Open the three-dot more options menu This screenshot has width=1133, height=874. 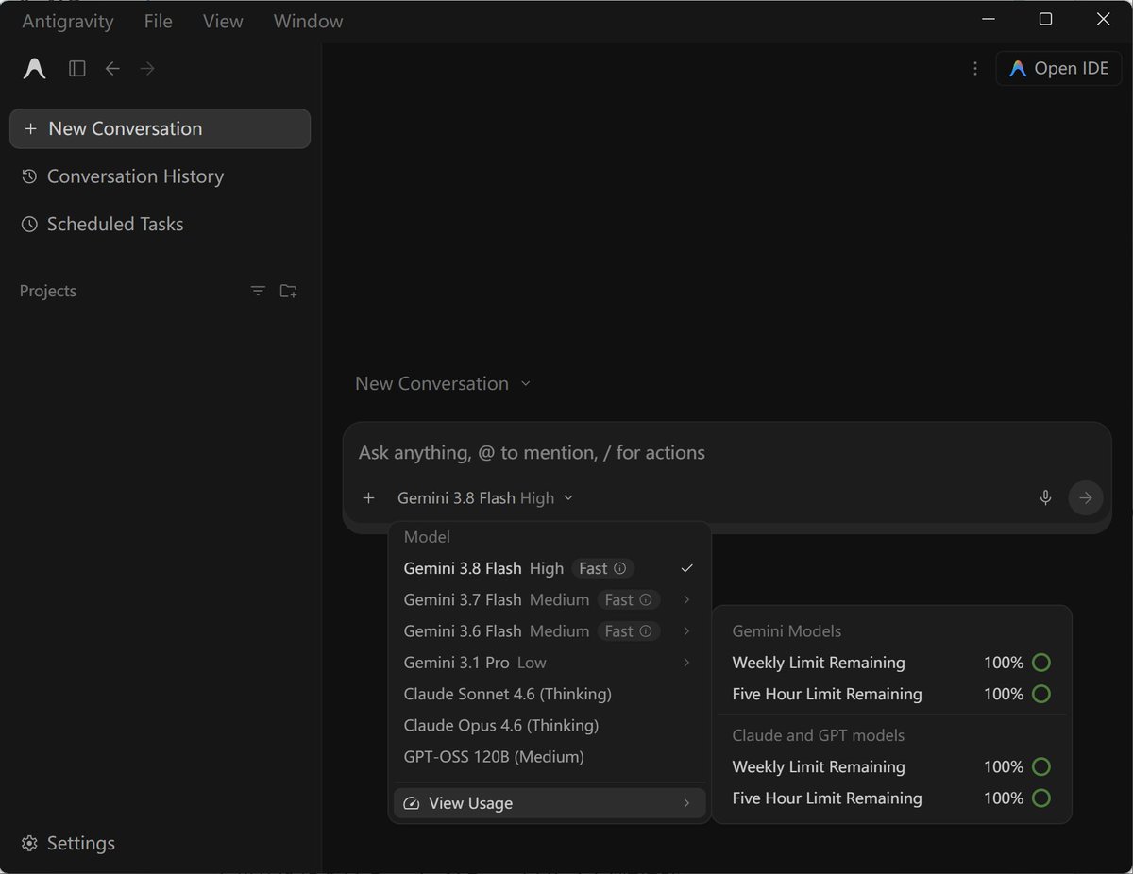(x=974, y=69)
